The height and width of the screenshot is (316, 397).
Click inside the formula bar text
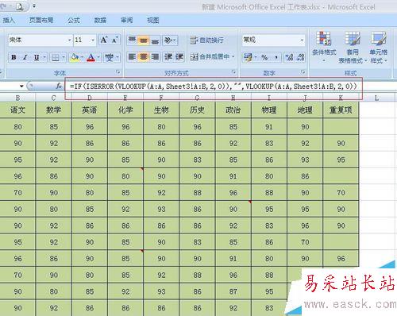tap(214, 87)
